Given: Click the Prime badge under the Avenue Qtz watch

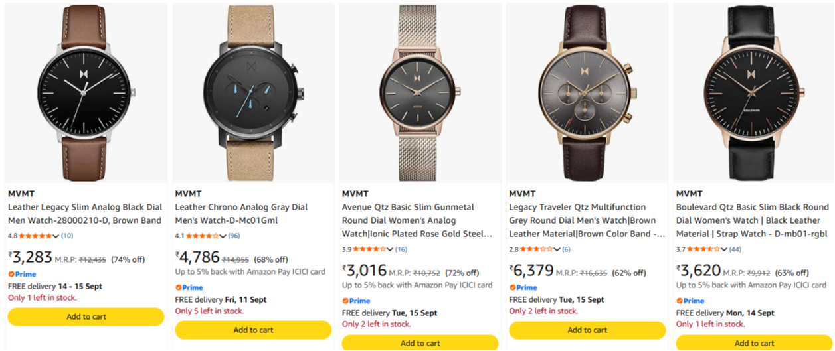Looking at the screenshot, I should click(356, 301).
